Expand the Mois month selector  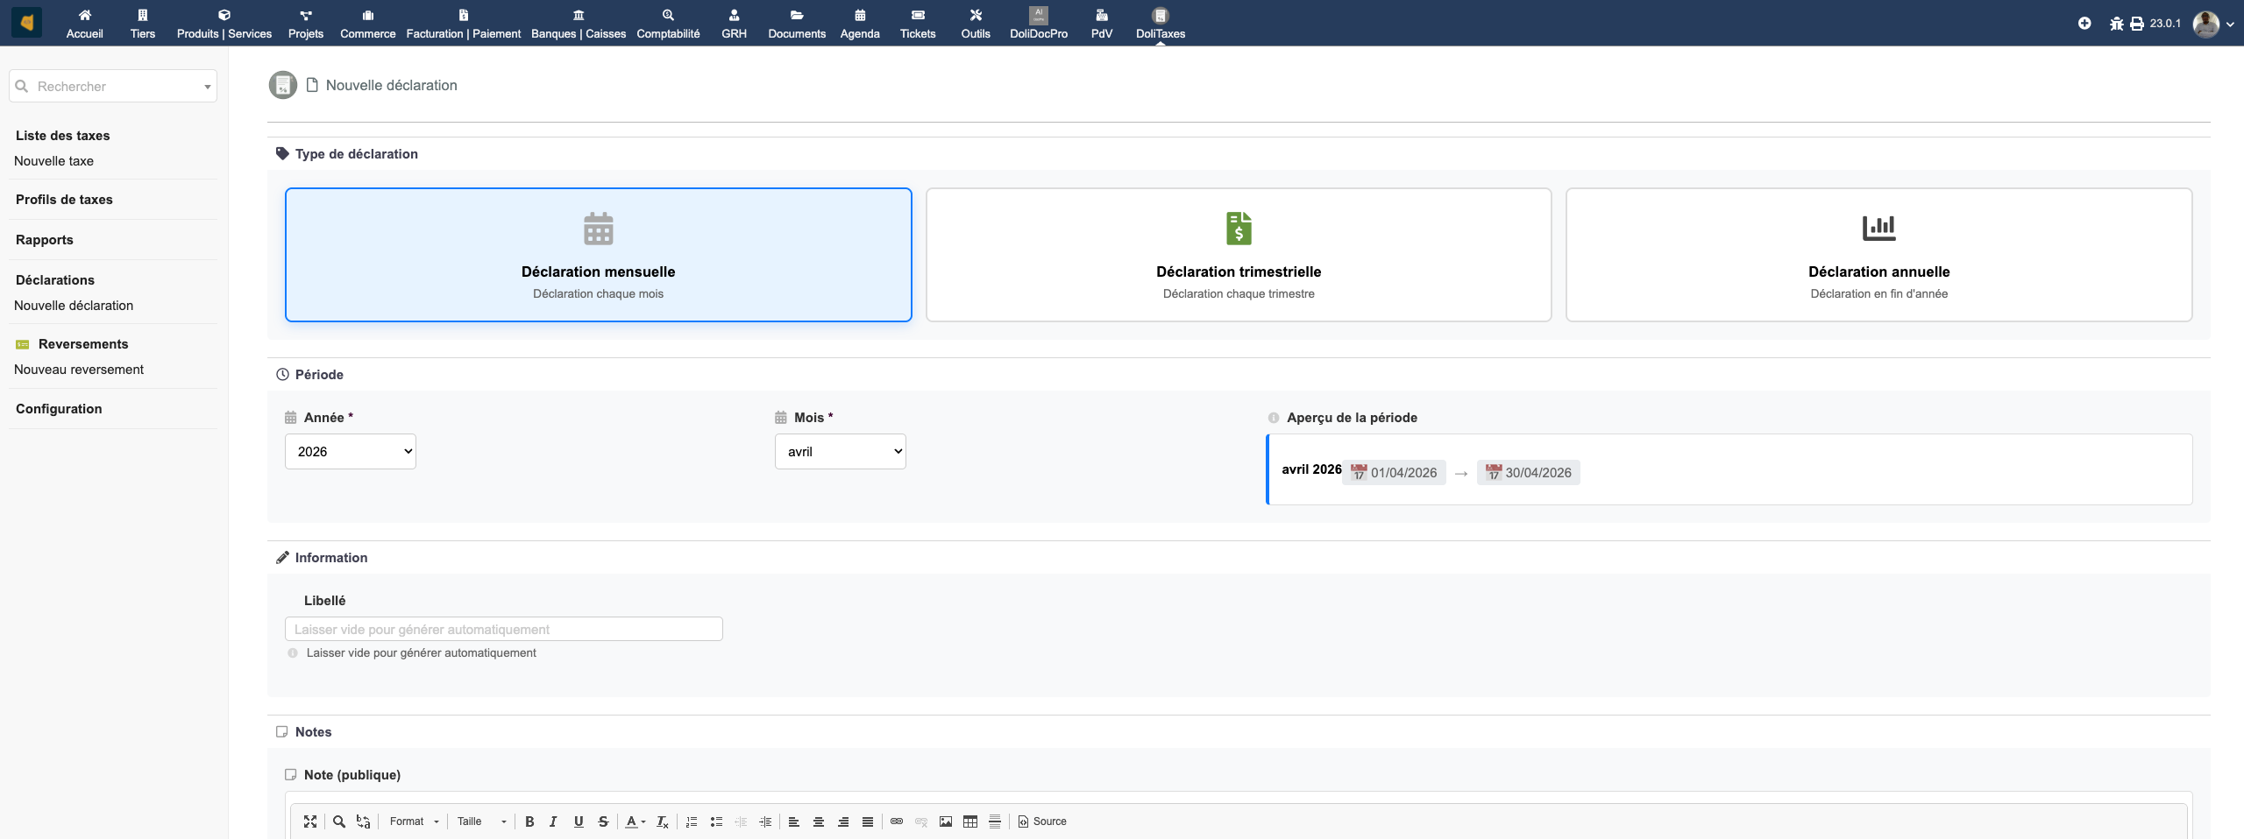(840, 452)
